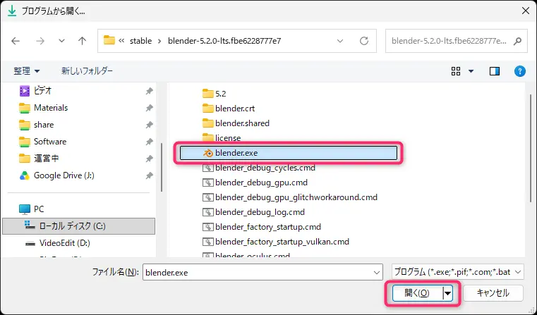This screenshot has height=315, width=537.
Task: Open help with the question mark icon
Action: click(x=520, y=71)
